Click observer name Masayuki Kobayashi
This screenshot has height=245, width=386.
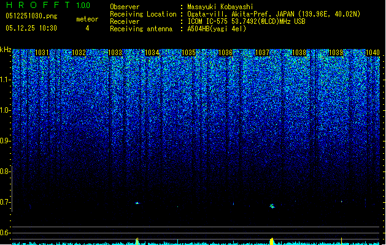click(220, 7)
